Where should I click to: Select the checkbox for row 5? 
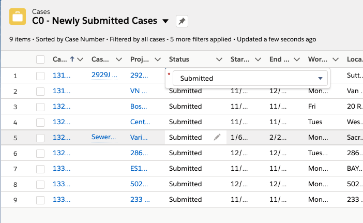point(40,138)
